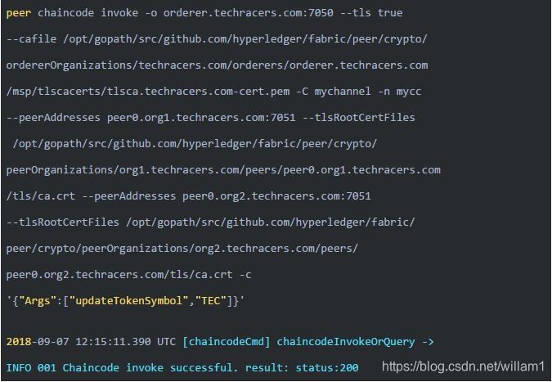Click the 'peer/crypto/peerOrganizations/org2.techracers.com/peers/' line
The image size is (552, 382).
[x=182, y=249]
